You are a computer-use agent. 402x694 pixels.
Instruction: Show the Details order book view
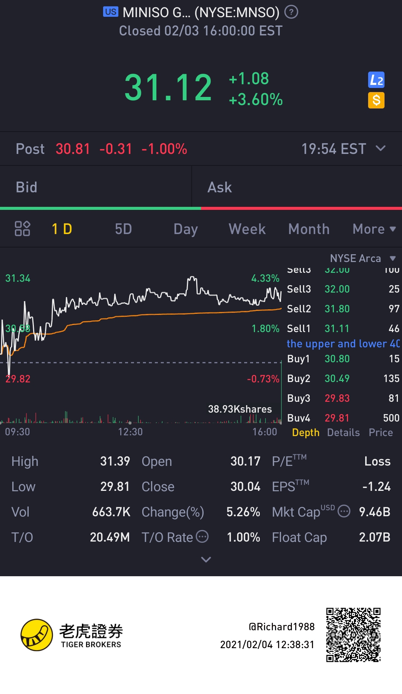[343, 432]
